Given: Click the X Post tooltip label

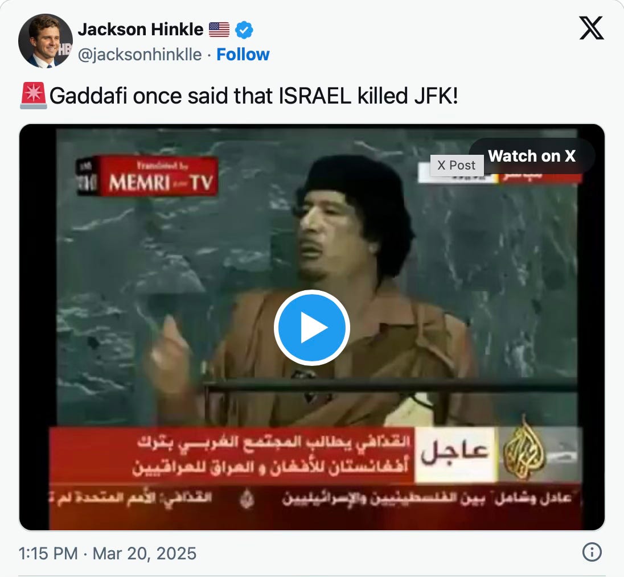Looking at the screenshot, I should (457, 165).
